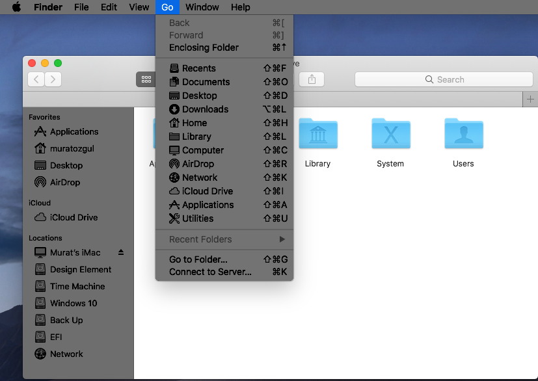The width and height of the screenshot is (538, 381).
Task: Select Downloads in the Go menu
Action: (224, 109)
